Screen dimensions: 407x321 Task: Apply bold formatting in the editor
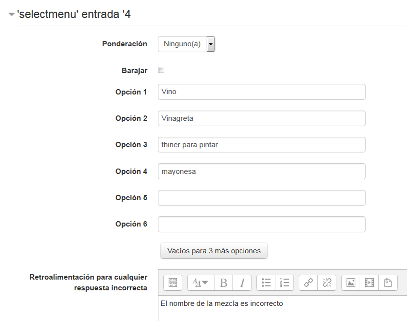pos(223,283)
